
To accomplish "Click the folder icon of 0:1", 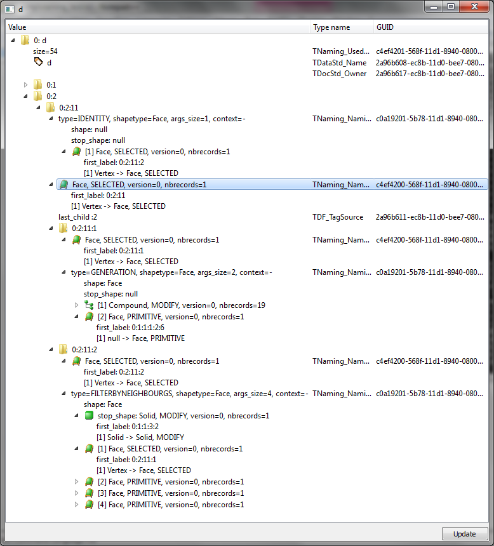I will coord(38,84).
